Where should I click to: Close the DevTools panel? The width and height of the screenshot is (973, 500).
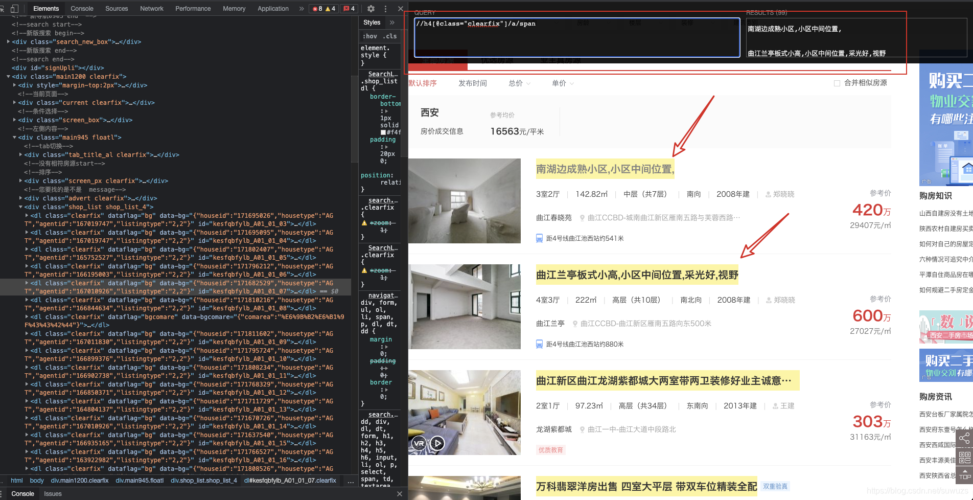click(401, 9)
